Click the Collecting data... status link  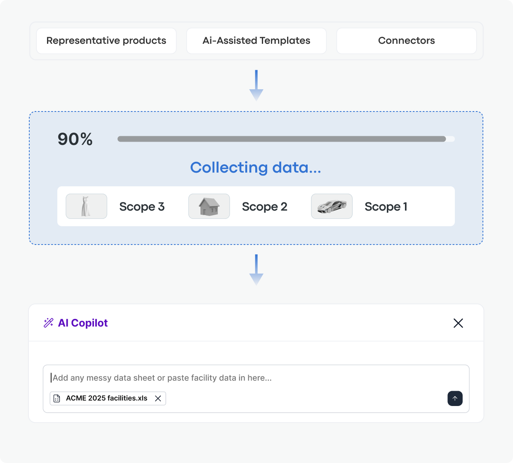click(x=256, y=167)
